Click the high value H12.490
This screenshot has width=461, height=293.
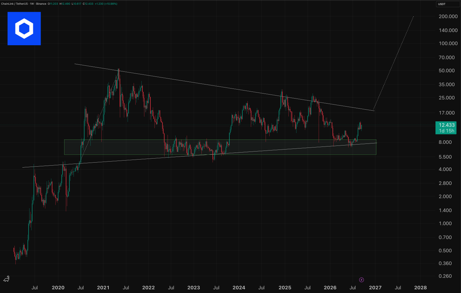click(x=65, y=3)
